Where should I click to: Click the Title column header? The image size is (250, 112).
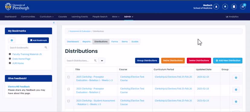click(78, 69)
